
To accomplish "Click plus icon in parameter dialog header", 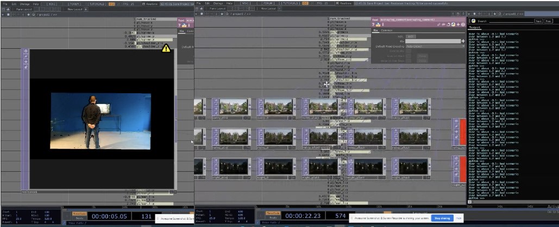I will (458, 25).
